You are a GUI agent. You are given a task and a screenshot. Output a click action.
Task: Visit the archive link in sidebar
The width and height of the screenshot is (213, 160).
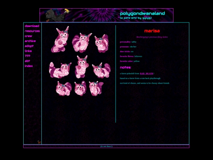pyautogui.click(x=30, y=41)
